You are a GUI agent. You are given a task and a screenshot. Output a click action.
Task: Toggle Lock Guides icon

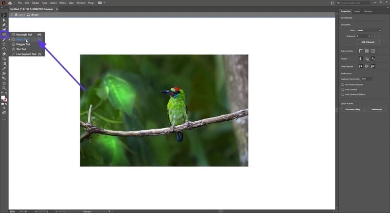point(367,58)
